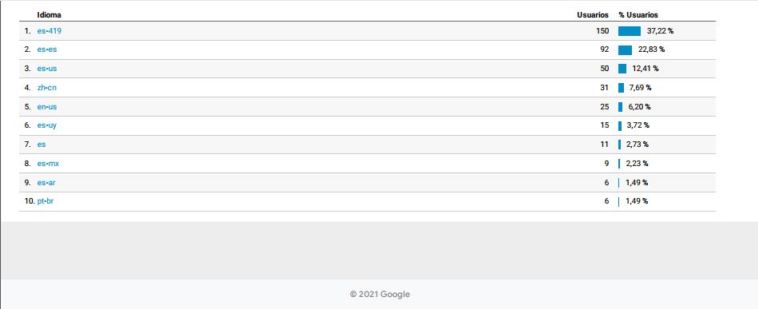Click the Usuarios column header
This screenshot has height=309, width=758.
[x=593, y=15]
